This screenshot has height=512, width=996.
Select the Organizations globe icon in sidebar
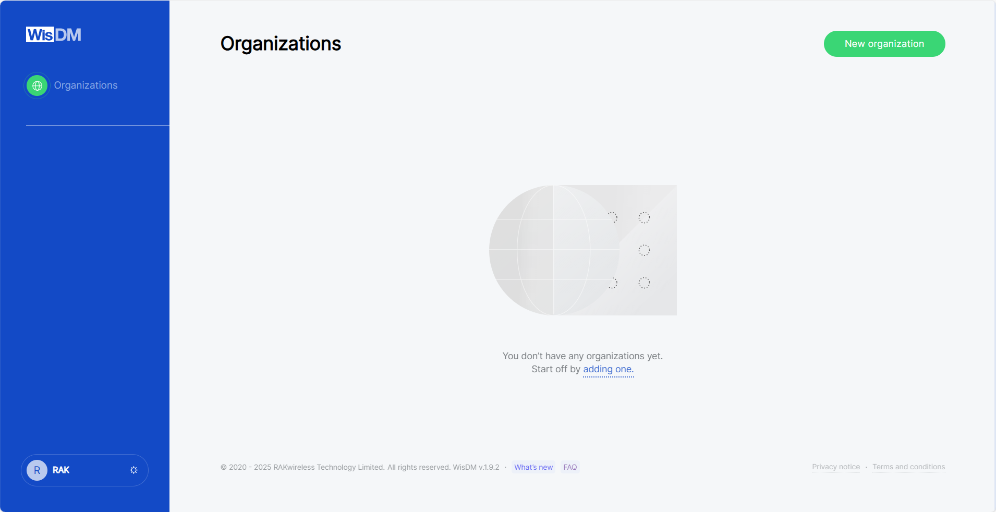pos(37,85)
